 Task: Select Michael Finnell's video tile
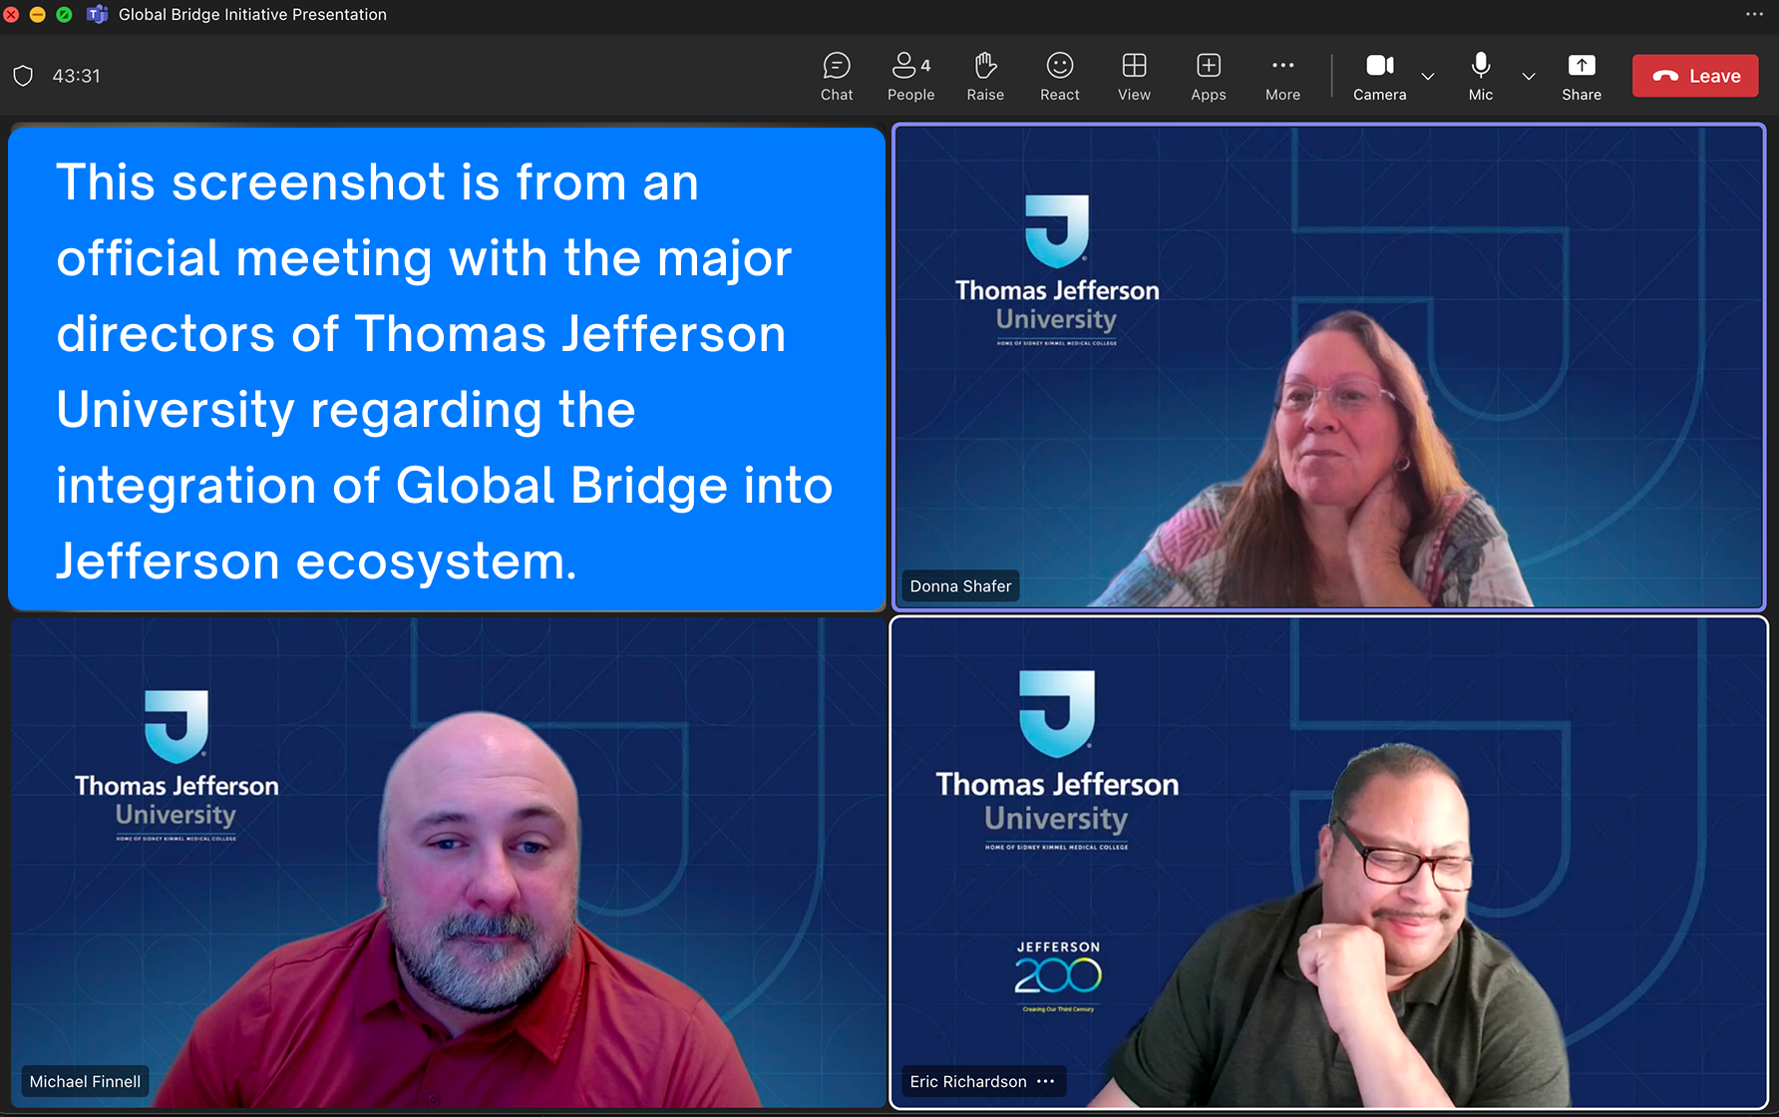click(x=448, y=863)
